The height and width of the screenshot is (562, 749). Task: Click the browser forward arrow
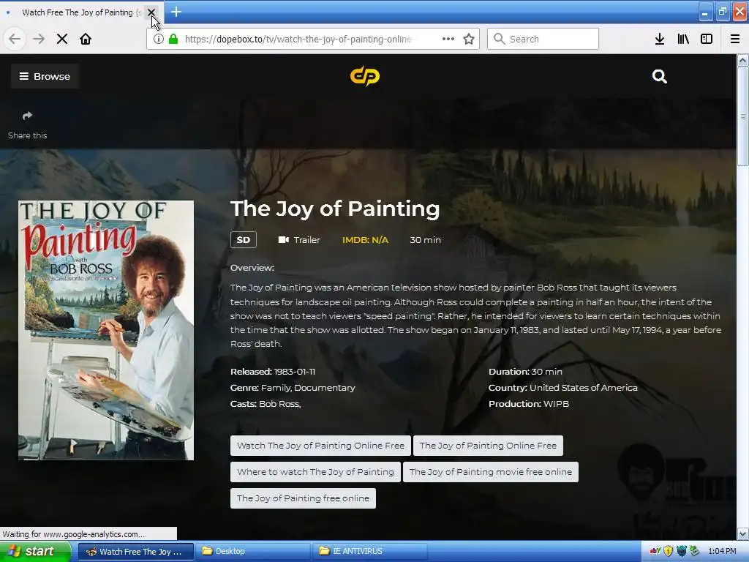tap(39, 39)
